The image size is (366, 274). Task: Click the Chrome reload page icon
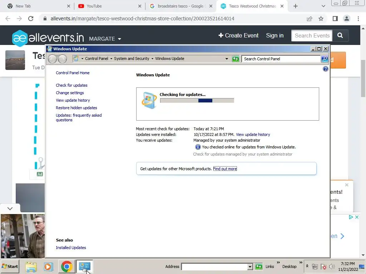[31, 19]
